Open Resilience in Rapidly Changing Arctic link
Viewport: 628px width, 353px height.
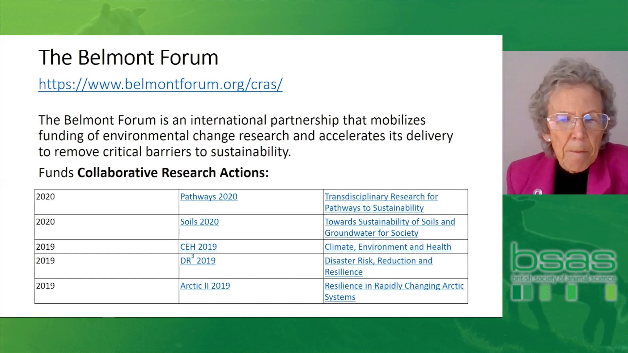pos(394,286)
